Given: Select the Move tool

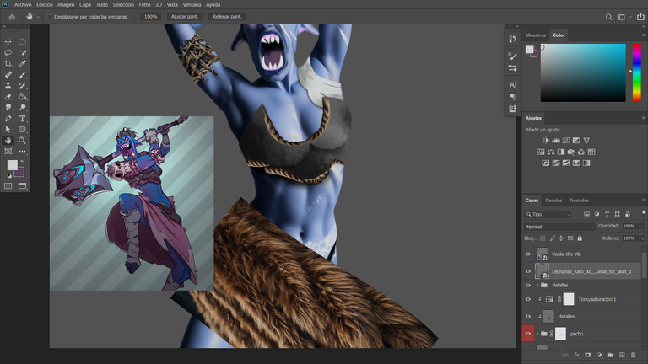Looking at the screenshot, I should tap(8, 41).
